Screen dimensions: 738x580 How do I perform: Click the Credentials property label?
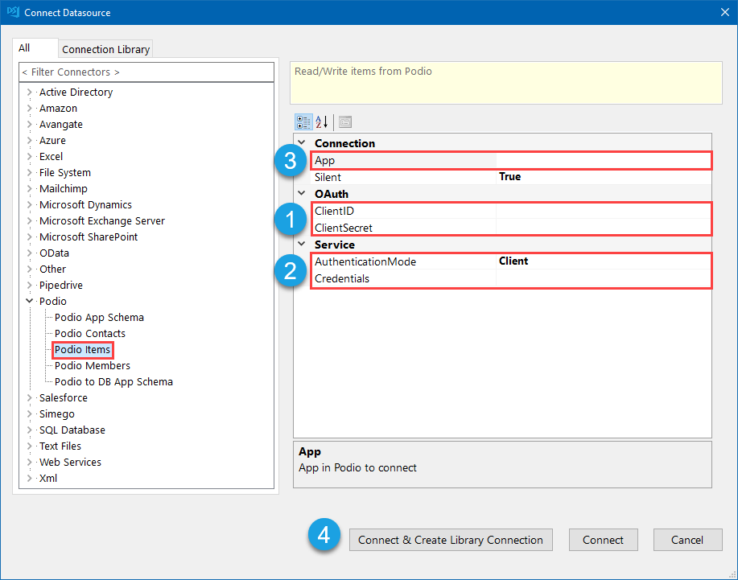coord(342,278)
